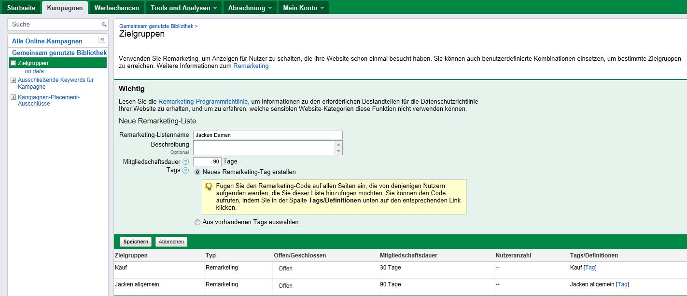Switch to the Kampagnen tab
This screenshot has width=687, height=296.
click(65, 8)
